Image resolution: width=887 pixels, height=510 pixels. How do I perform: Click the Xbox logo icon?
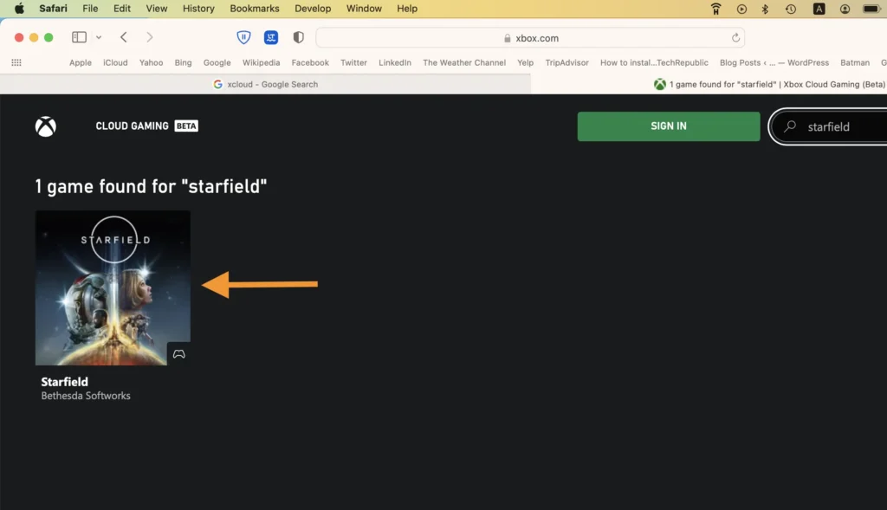click(x=46, y=126)
